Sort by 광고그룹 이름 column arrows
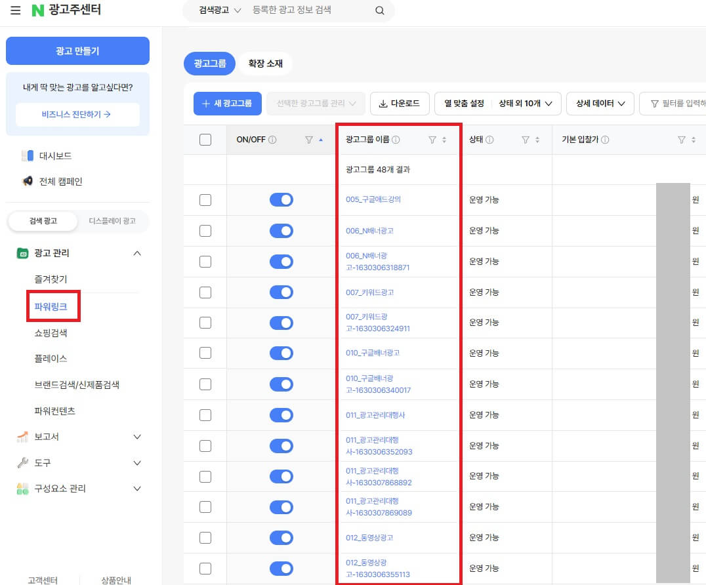Image resolution: width=706 pixels, height=585 pixels. coord(444,140)
